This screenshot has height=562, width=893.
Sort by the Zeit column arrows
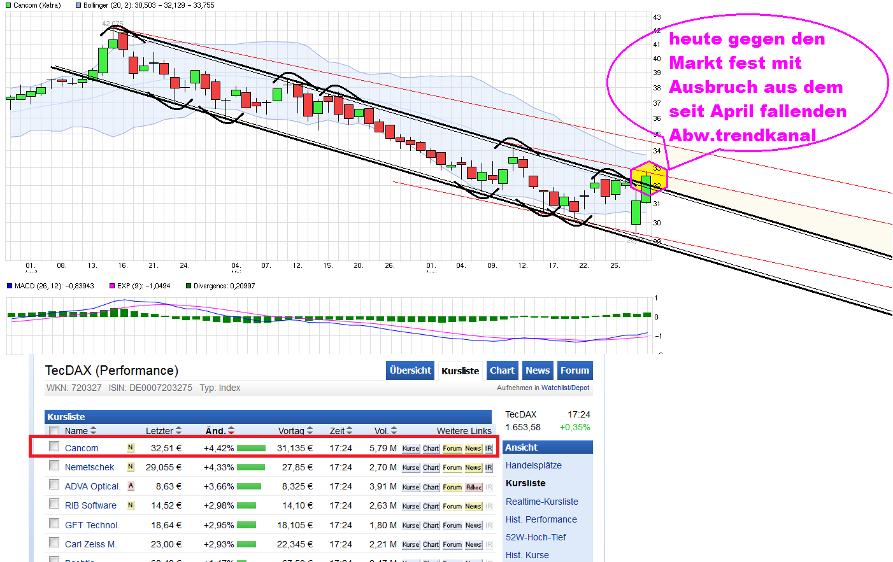coord(349,431)
